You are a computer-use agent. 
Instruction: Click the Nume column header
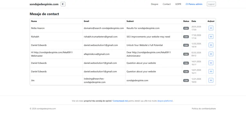click(34, 21)
